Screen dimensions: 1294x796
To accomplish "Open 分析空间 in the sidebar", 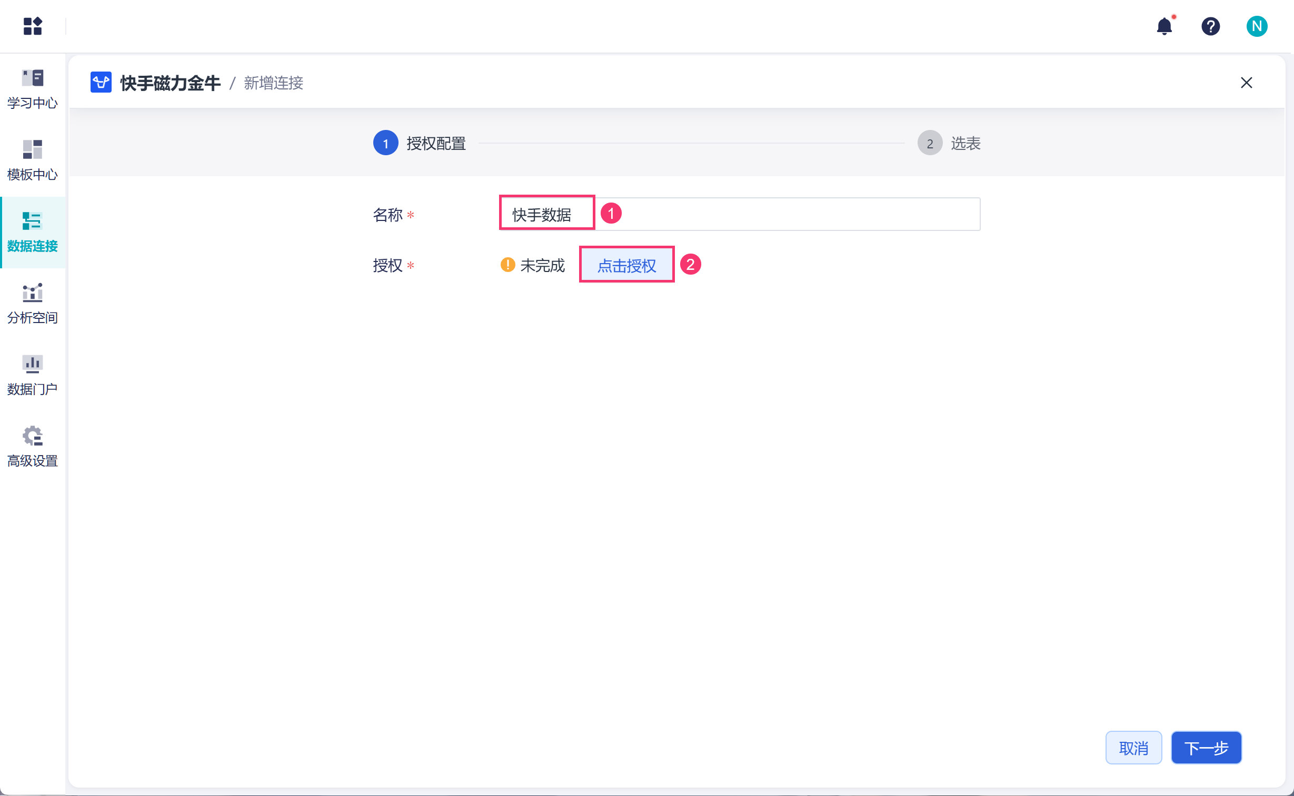I will click(33, 304).
